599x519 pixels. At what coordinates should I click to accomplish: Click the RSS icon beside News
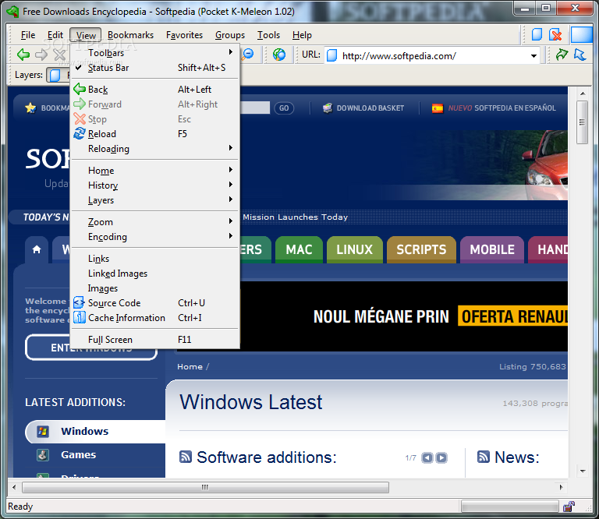[484, 457]
